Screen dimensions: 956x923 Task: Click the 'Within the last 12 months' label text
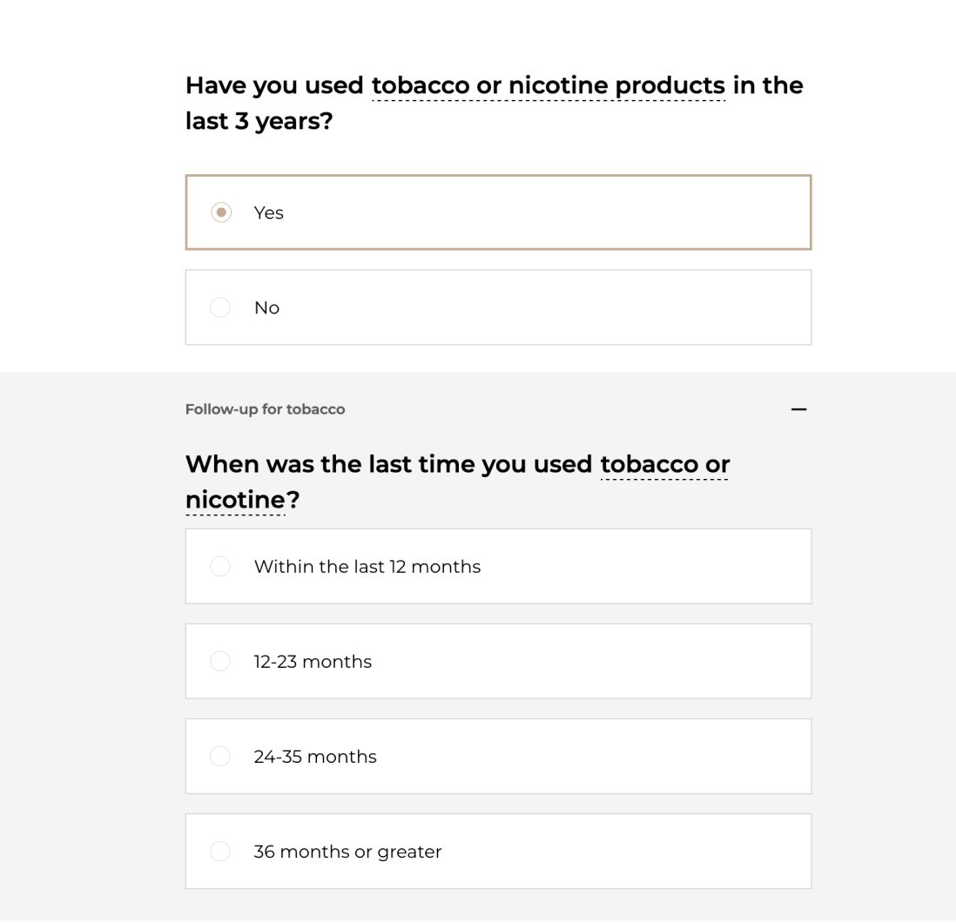[367, 566]
